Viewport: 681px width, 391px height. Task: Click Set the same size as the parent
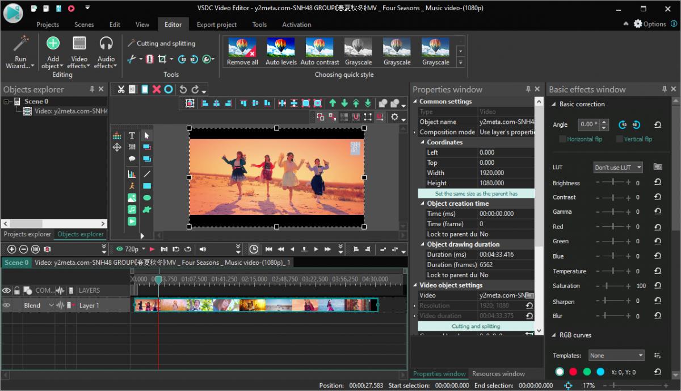[477, 193]
